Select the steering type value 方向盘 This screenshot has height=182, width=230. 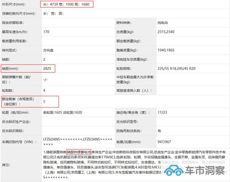tap(48, 50)
